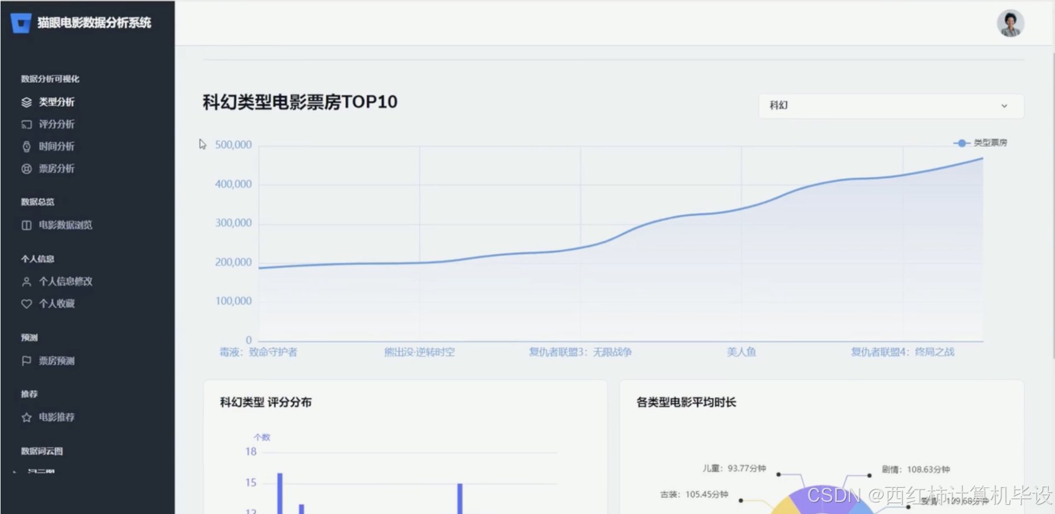Click the columns icon beside 电影数据浏览
This screenshot has height=514, width=1055.
pos(27,225)
